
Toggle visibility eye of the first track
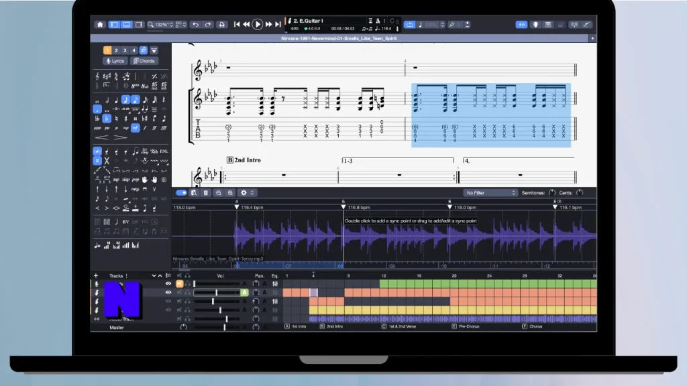(168, 283)
